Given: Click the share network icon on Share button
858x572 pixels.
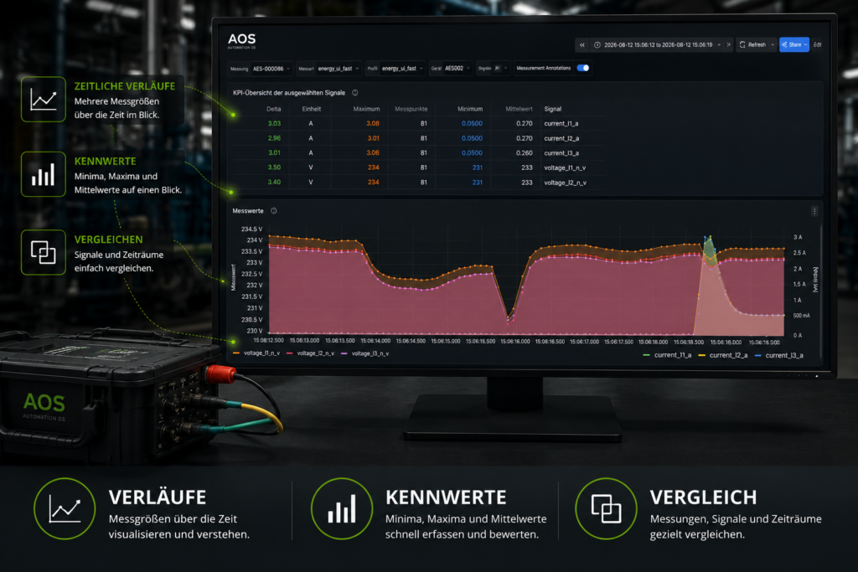Looking at the screenshot, I should point(784,45).
